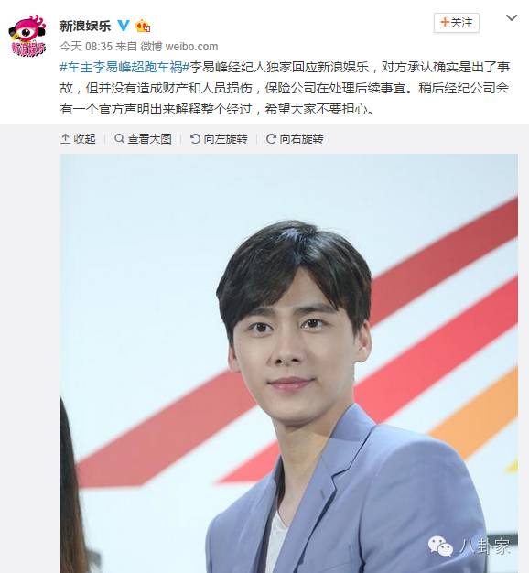Open the 新浪娱乐 account name link
This screenshot has width=529, height=573.
85,26
